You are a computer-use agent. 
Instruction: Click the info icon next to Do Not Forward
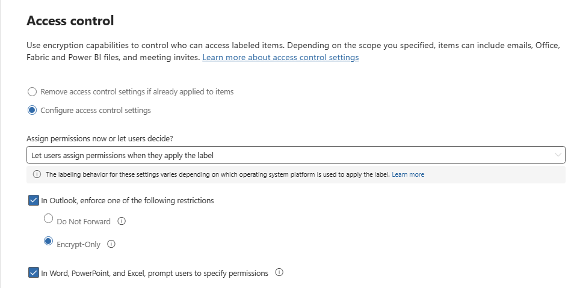click(122, 221)
